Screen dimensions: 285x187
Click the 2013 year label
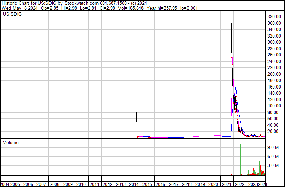click(x=121, y=184)
